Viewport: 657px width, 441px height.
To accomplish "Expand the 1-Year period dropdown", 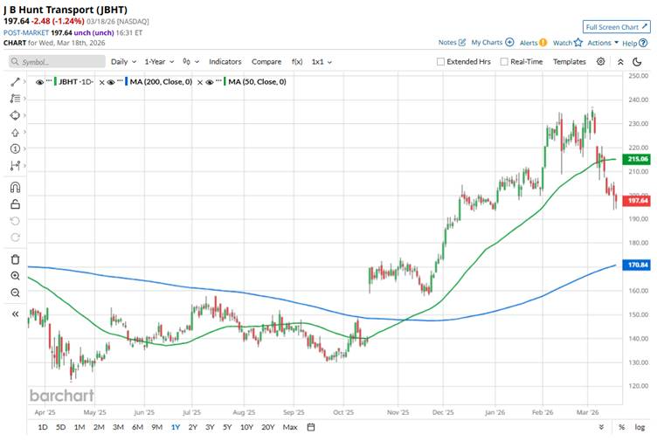I will (158, 62).
